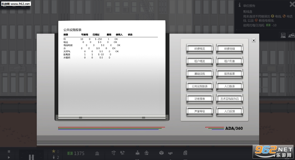Click the green cash icon beside -10
295x160 pixels.
pyautogui.click(x=268, y=25)
